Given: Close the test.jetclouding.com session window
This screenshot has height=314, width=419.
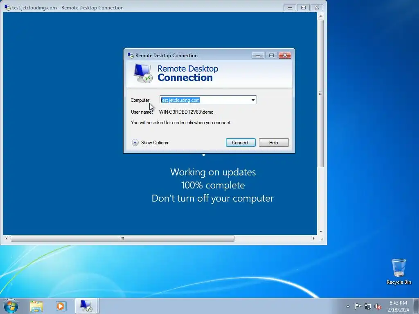Looking at the screenshot, I should point(317,8).
